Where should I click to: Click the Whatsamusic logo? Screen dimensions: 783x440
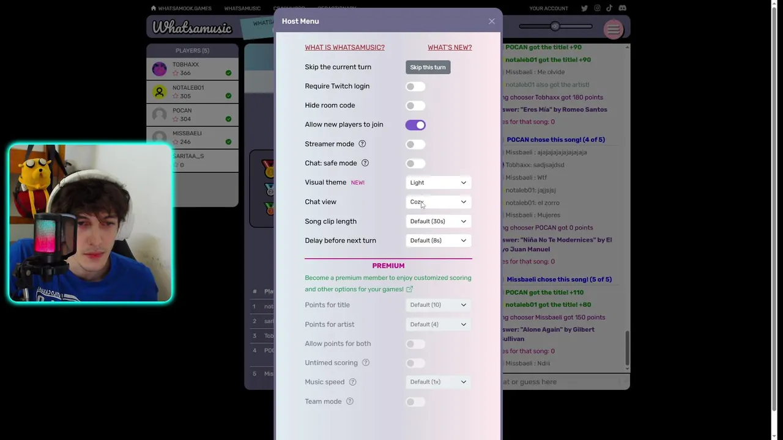(x=192, y=28)
